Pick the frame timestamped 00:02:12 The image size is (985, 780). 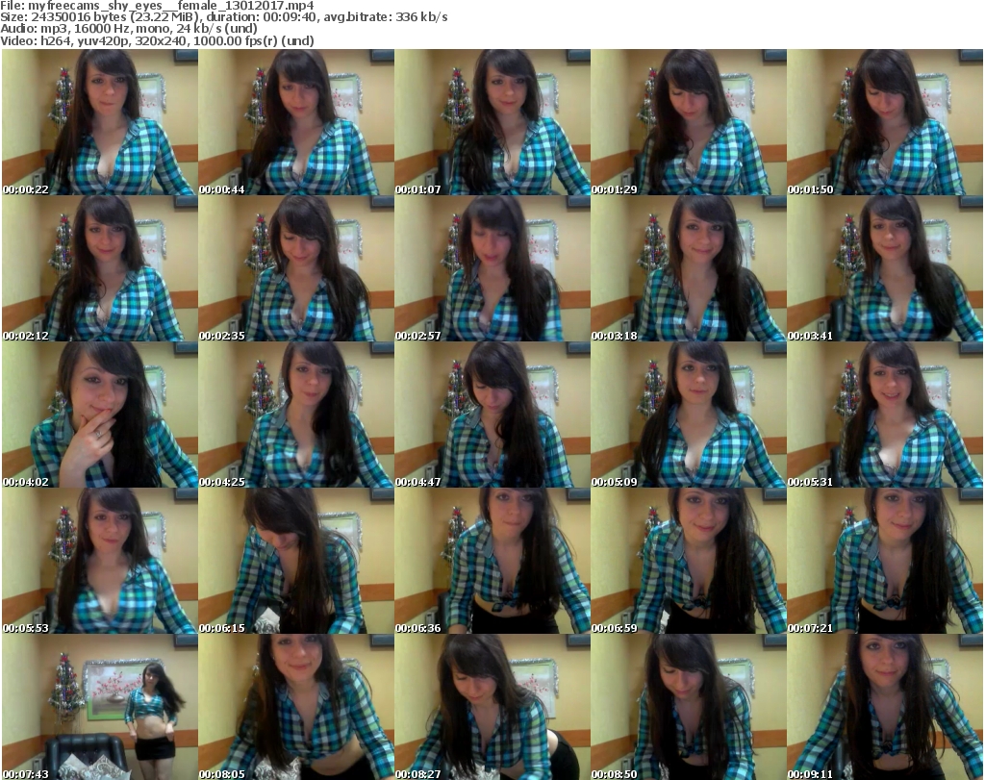pos(100,268)
